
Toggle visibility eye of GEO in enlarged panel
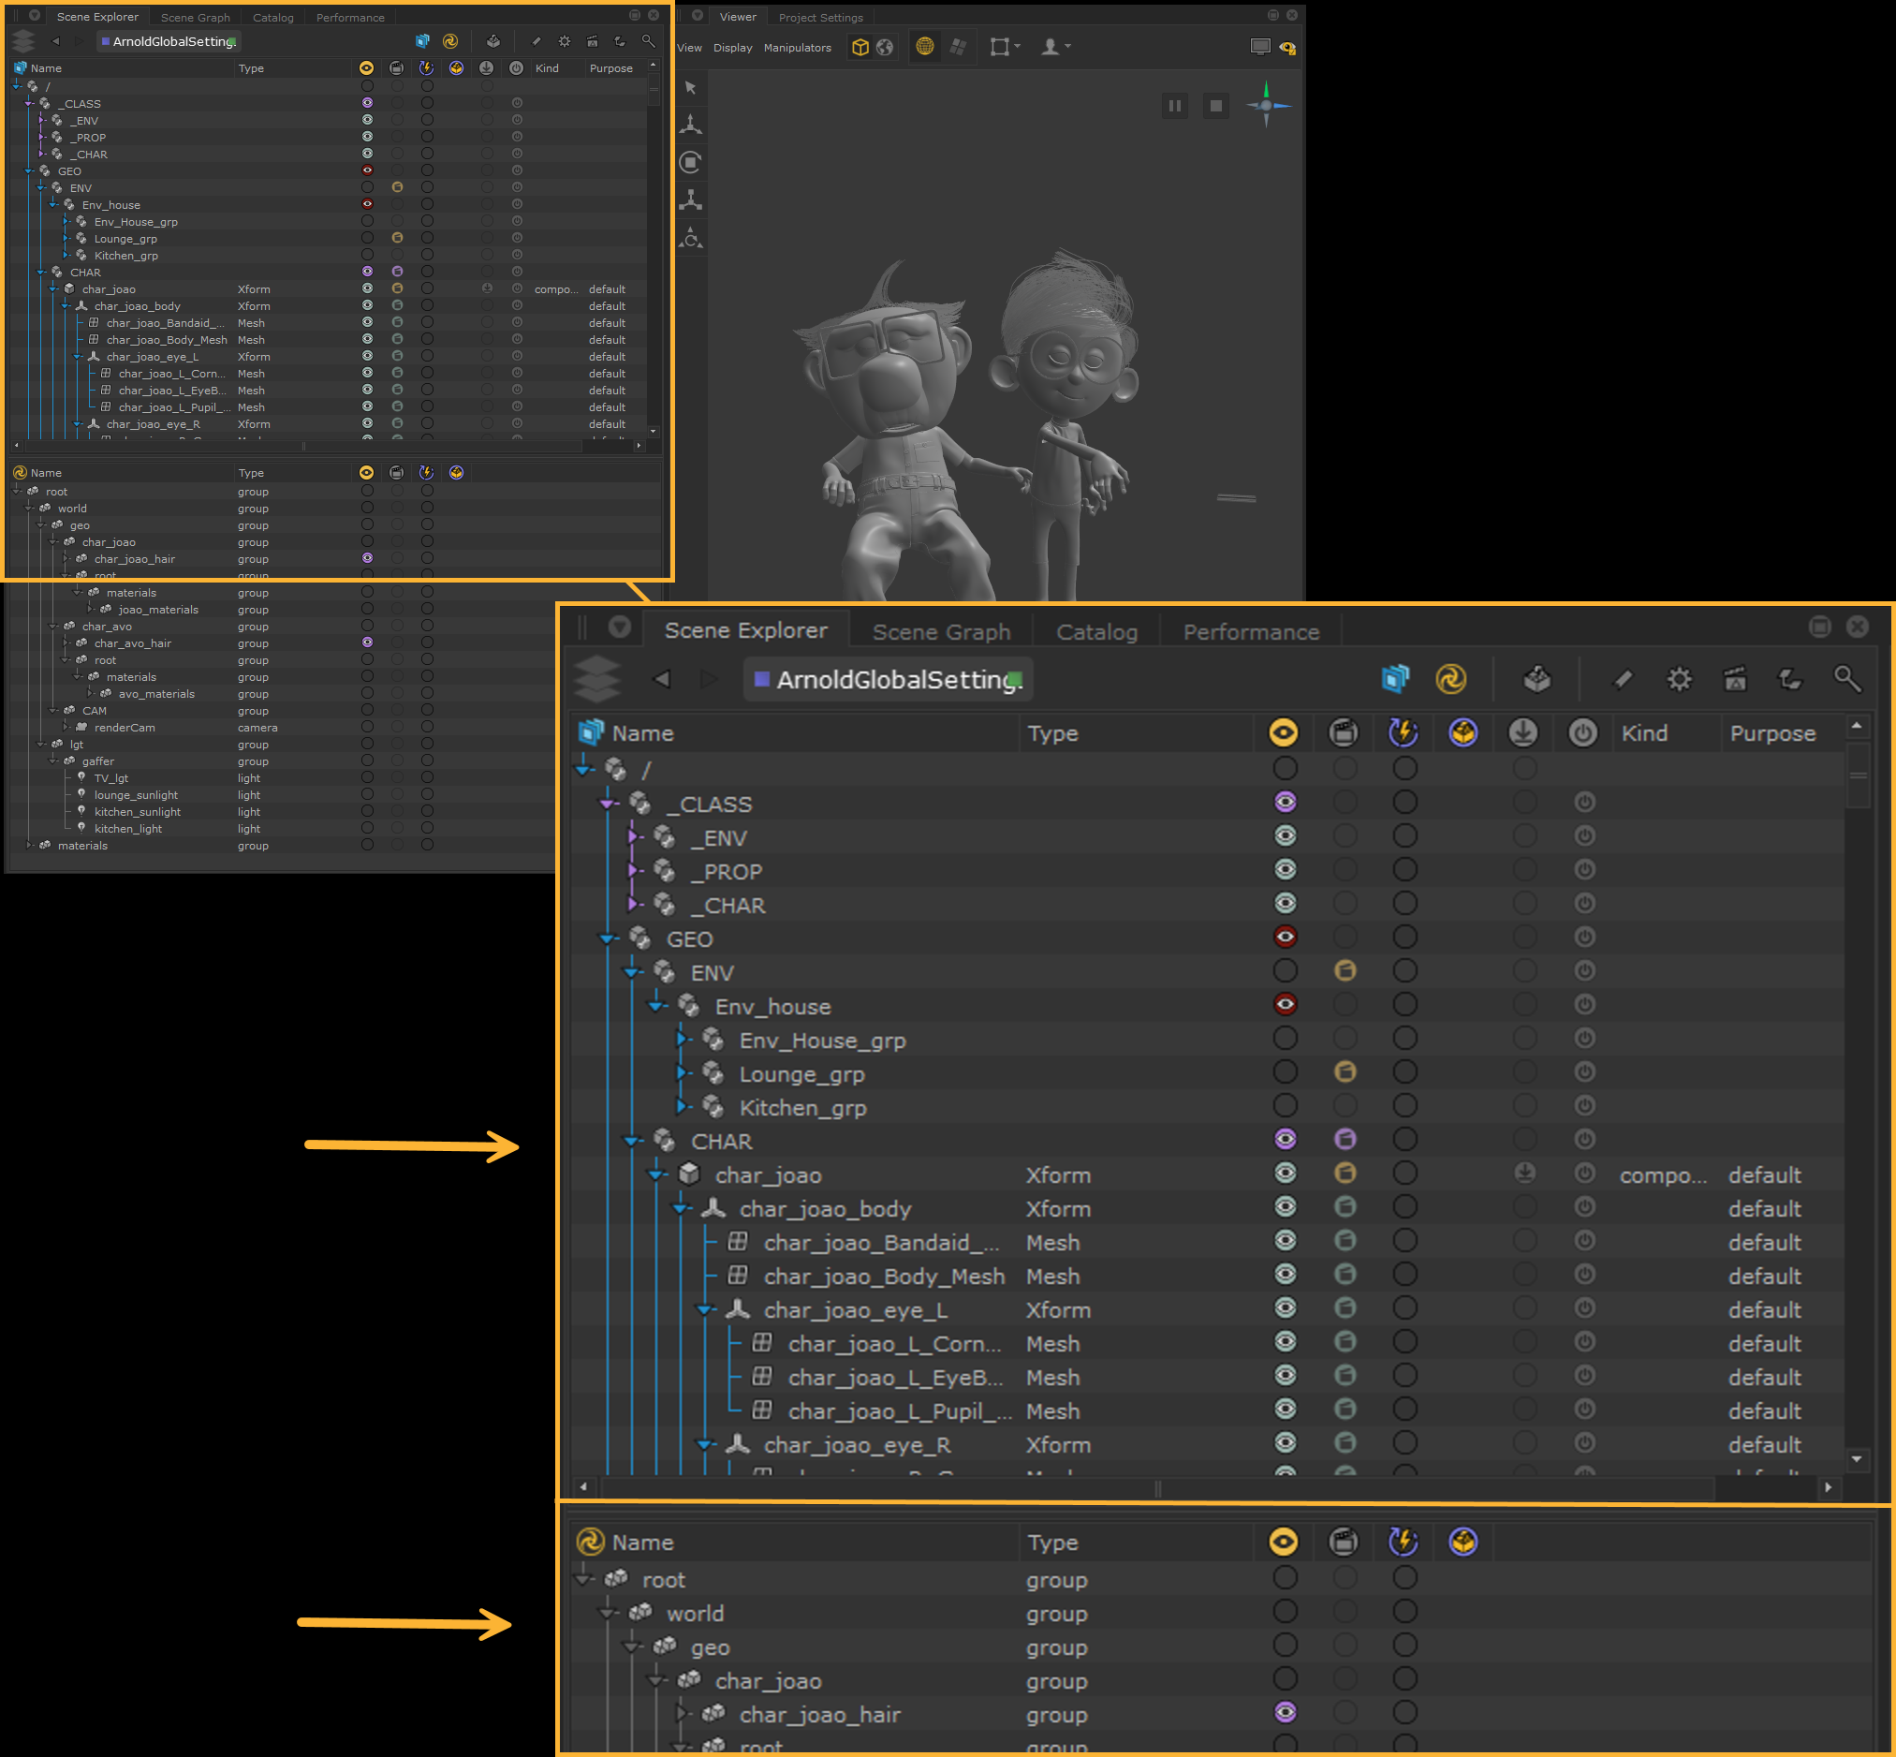point(1285,937)
